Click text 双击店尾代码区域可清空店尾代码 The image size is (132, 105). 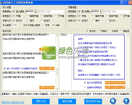pos(18,77)
